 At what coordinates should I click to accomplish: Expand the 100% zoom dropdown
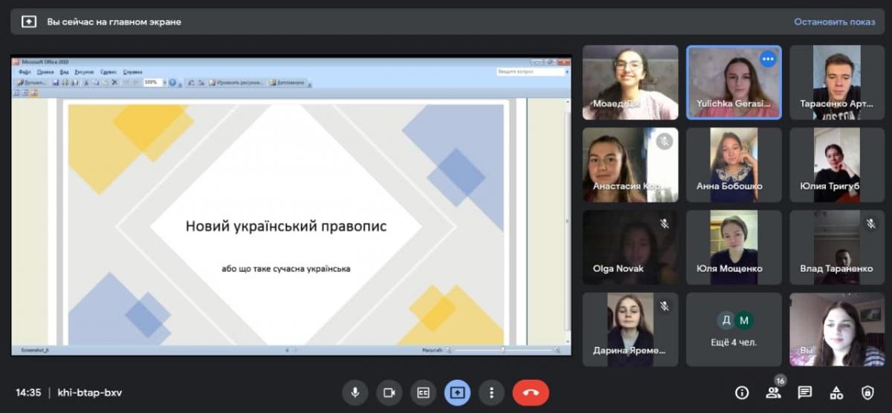click(x=164, y=82)
